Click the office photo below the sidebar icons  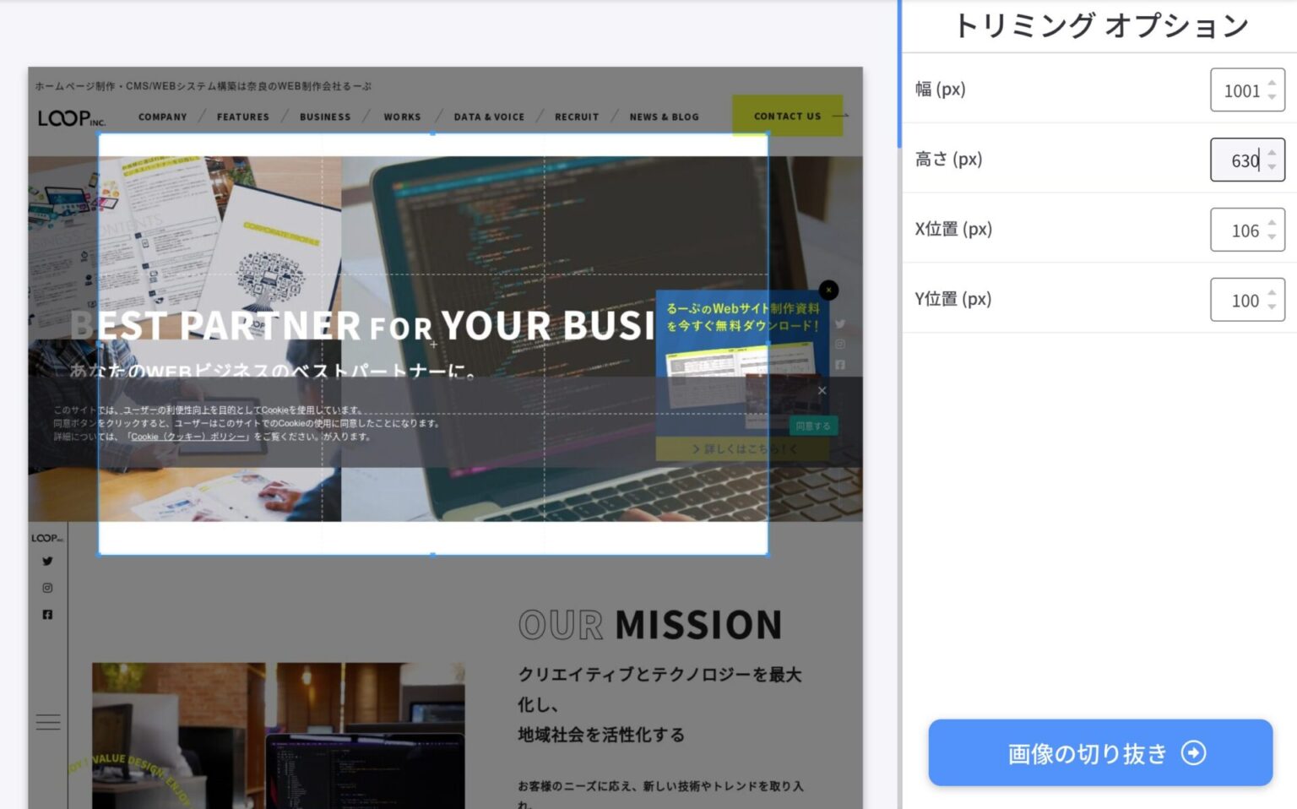point(278,736)
